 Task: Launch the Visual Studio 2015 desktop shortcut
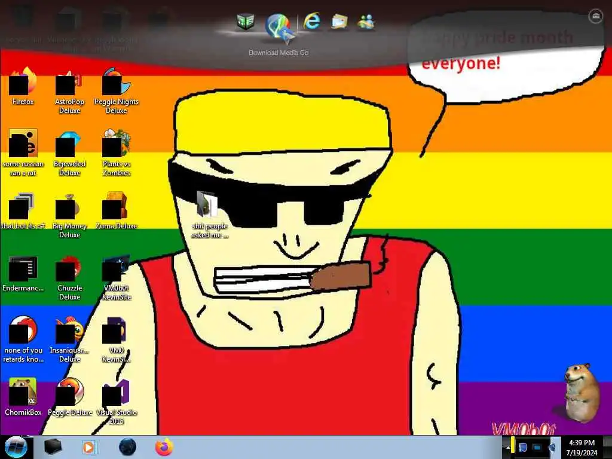(117, 401)
